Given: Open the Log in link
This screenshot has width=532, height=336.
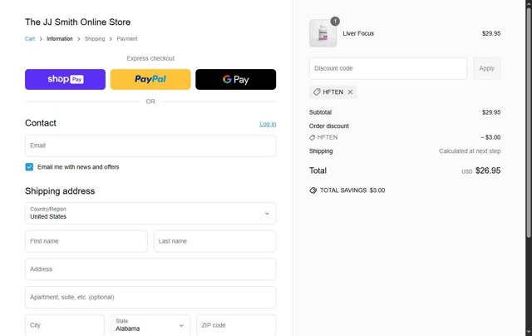Looking at the screenshot, I should click(268, 124).
